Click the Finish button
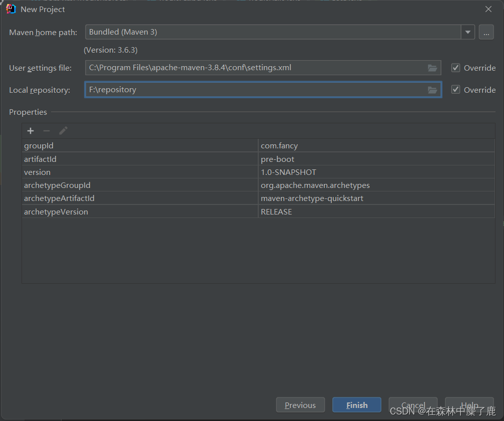The width and height of the screenshot is (504, 421). pyautogui.click(x=357, y=405)
